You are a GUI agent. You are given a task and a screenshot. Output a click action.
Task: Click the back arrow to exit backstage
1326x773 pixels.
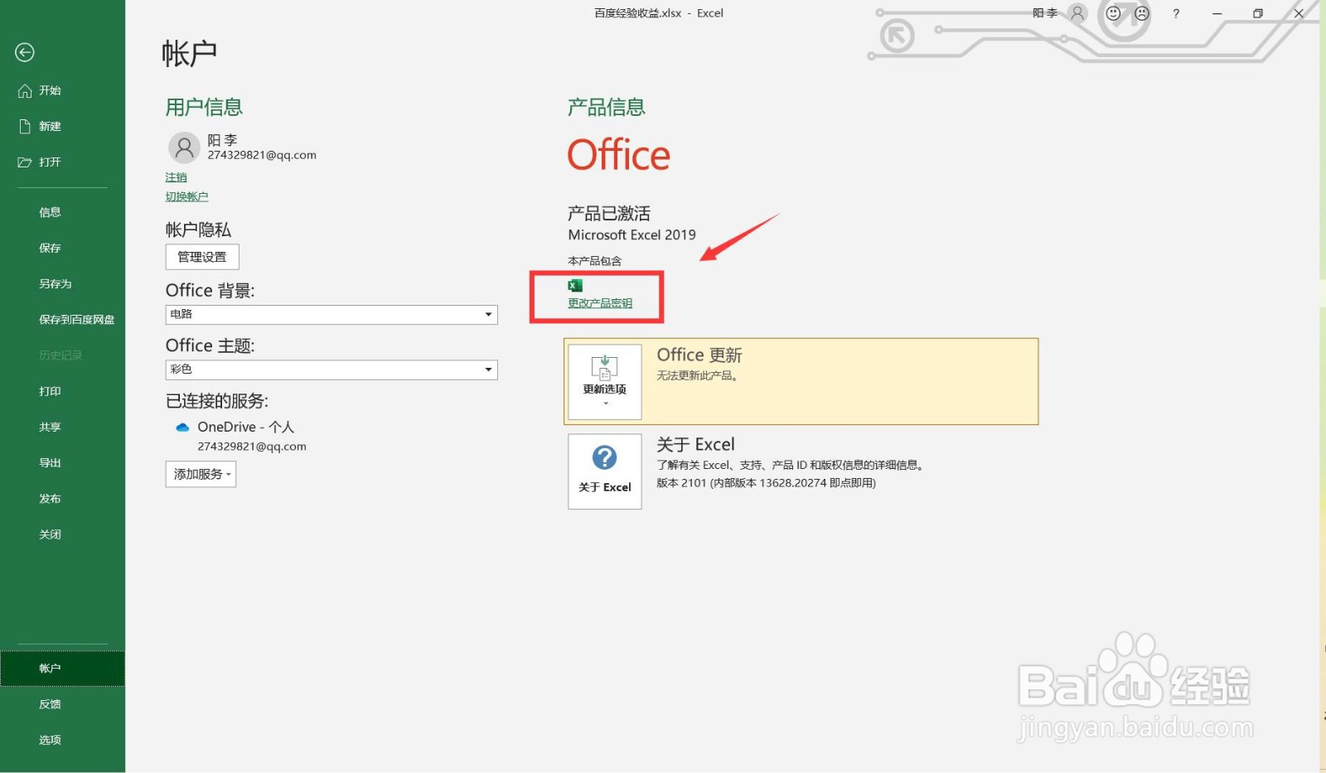click(x=25, y=52)
